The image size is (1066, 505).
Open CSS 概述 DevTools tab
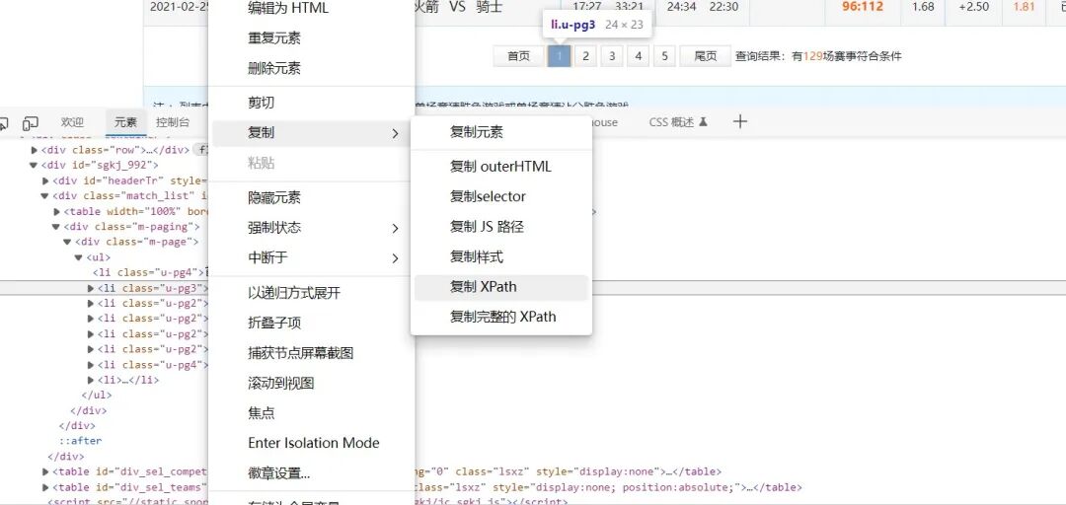click(x=678, y=122)
